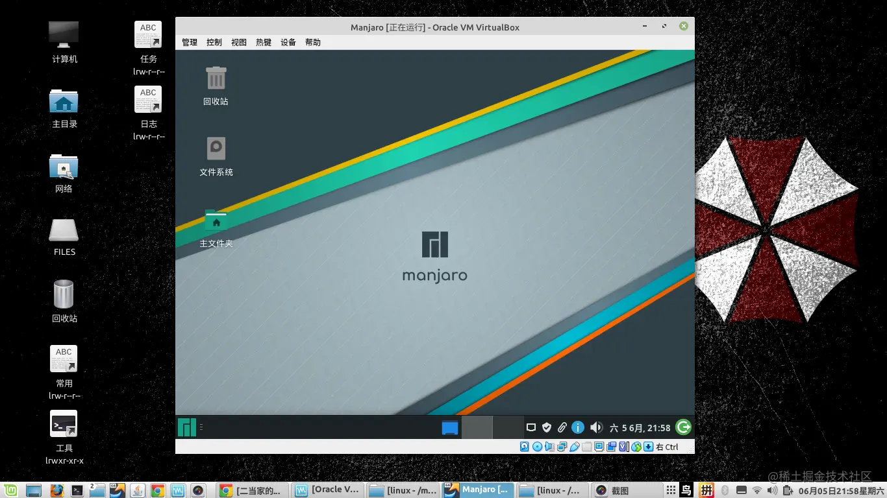This screenshot has width=887, height=498.
Task: Open file manager launcher in host taskbar
Action: pyautogui.click(x=97, y=491)
